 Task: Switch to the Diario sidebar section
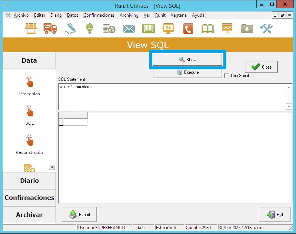pyautogui.click(x=29, y=181)
